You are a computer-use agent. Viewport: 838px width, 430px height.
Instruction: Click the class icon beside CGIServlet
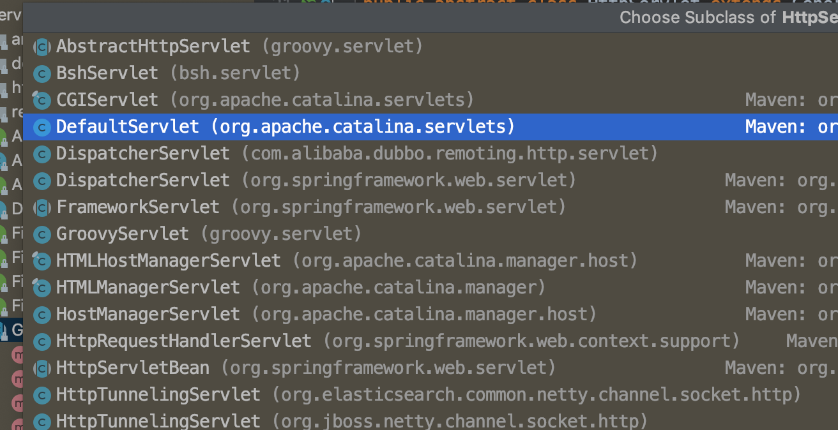tap(42, 100)
